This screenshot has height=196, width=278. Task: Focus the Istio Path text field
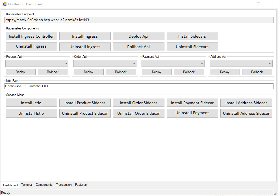[x=139, y=86]
